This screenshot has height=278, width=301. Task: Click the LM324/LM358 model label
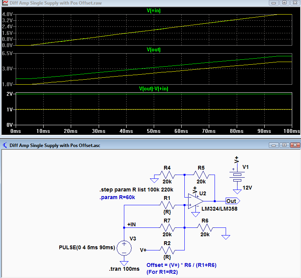click(220, 209)
